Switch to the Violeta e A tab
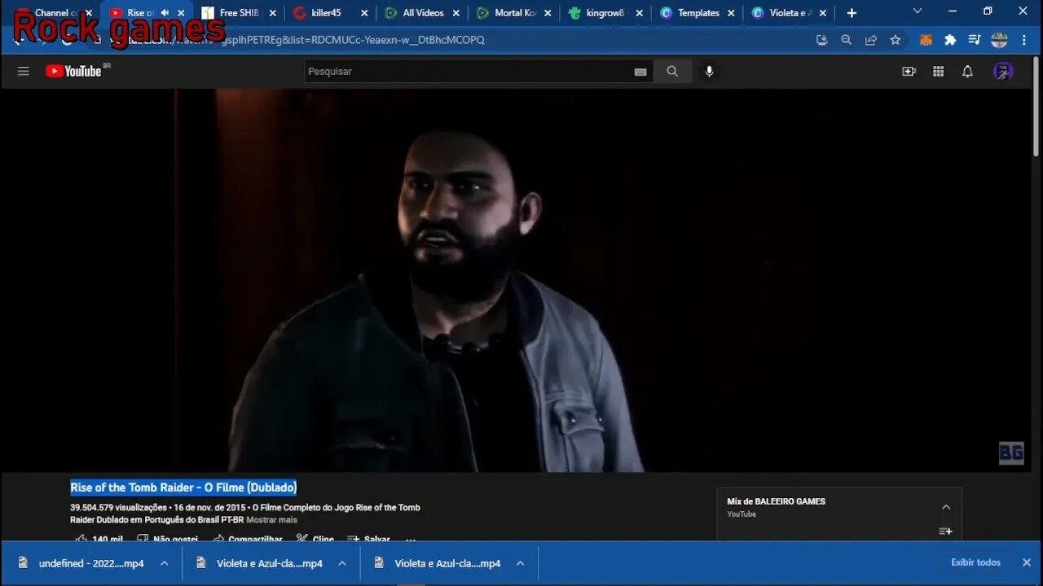This screenshot has width=1043, height=586. click(789, 13)
